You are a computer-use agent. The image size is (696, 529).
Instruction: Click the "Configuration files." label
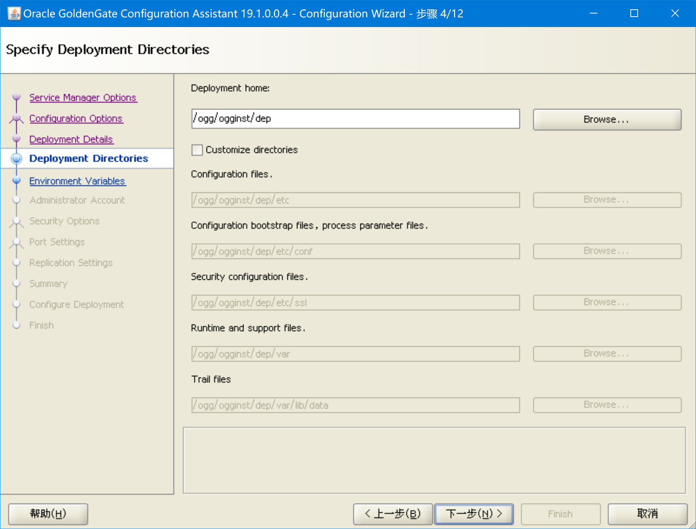pyautogui.click(x=232, y=174)
